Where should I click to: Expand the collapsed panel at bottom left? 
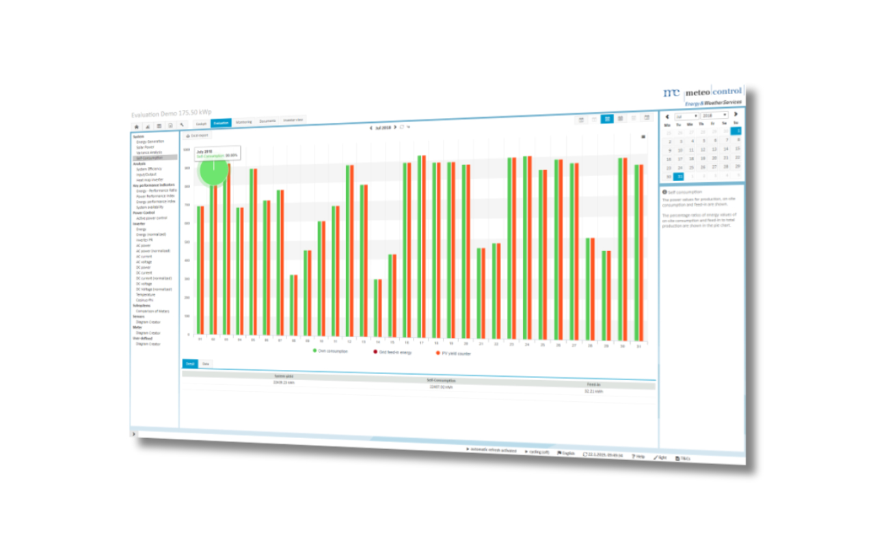133,433
